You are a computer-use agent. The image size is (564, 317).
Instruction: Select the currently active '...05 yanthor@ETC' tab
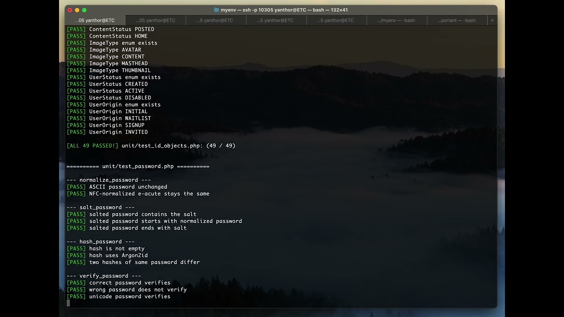[95, 20]
